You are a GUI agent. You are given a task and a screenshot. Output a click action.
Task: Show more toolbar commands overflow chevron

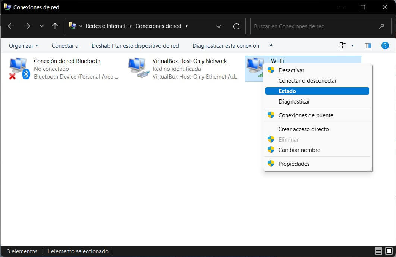click(271, 45)
